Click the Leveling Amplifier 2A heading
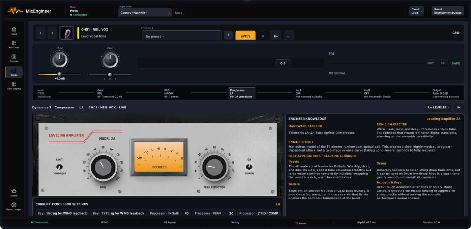The height and width of the screenshot is (229, 471). (x=444, y=119)
